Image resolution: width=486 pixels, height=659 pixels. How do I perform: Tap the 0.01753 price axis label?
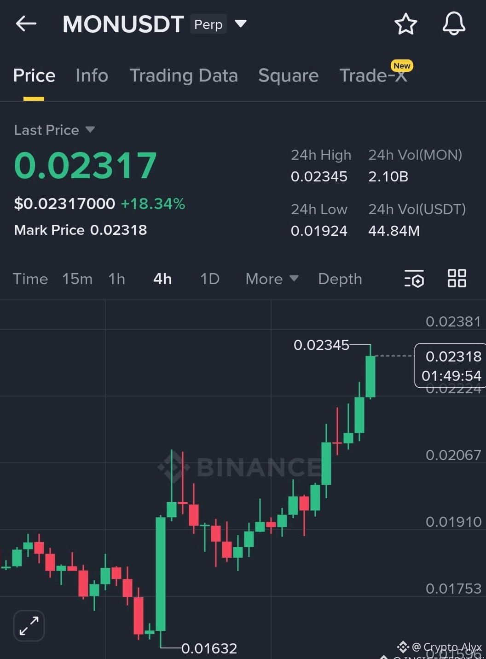click(453, 589)
